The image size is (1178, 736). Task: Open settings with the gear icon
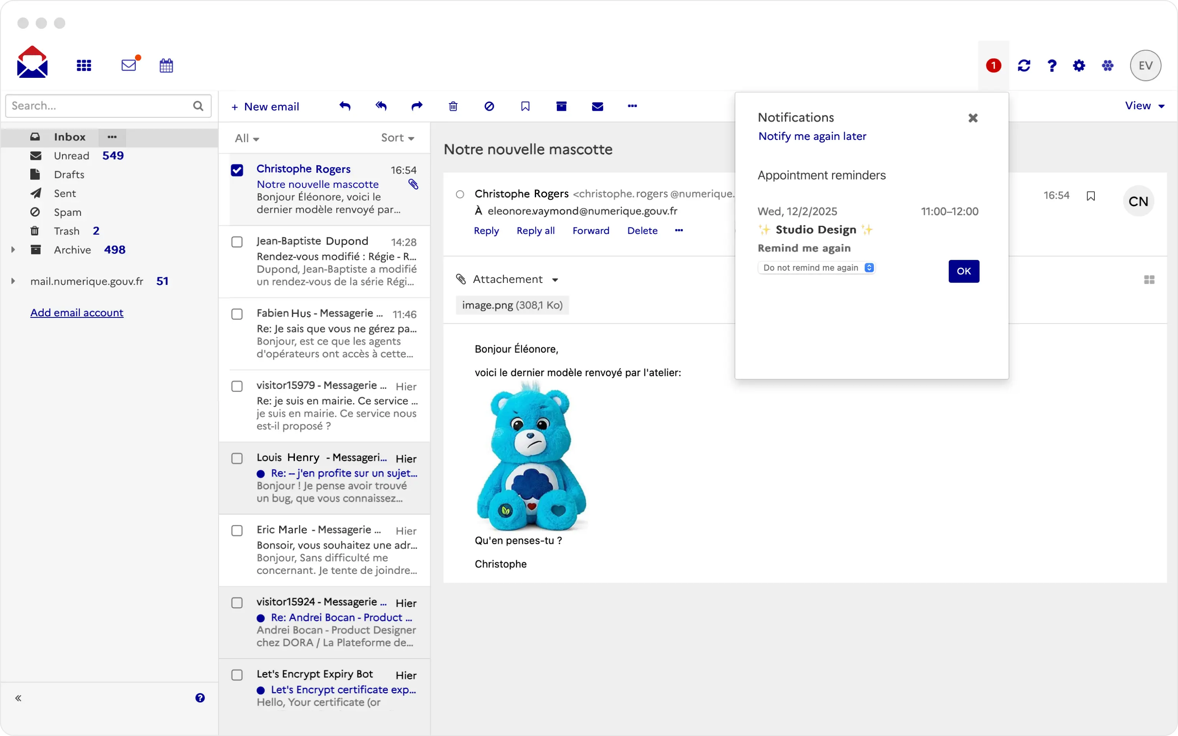click(x=1079, y=65)
